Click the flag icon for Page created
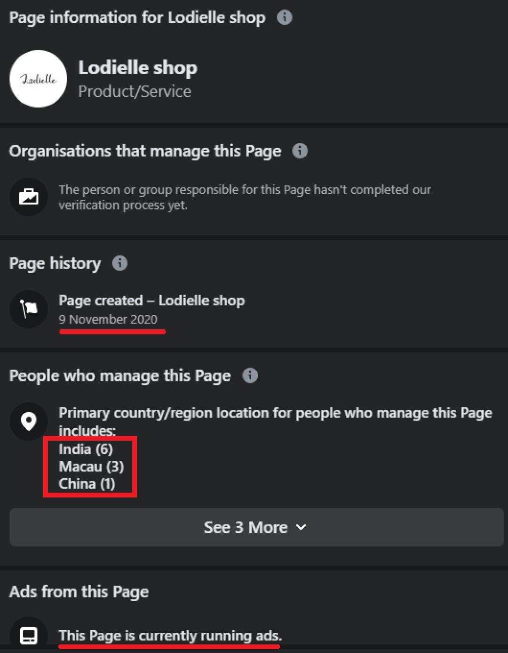Viewport: 508px width, 653px height. coord(29,309)
